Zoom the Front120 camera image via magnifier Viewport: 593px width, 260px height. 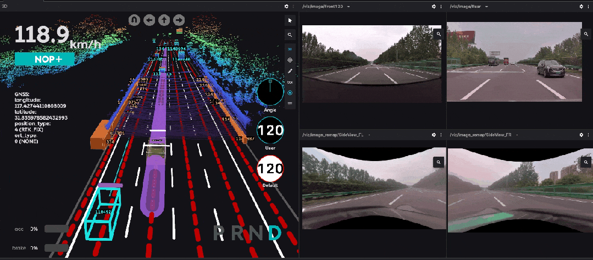pos(439,34)
